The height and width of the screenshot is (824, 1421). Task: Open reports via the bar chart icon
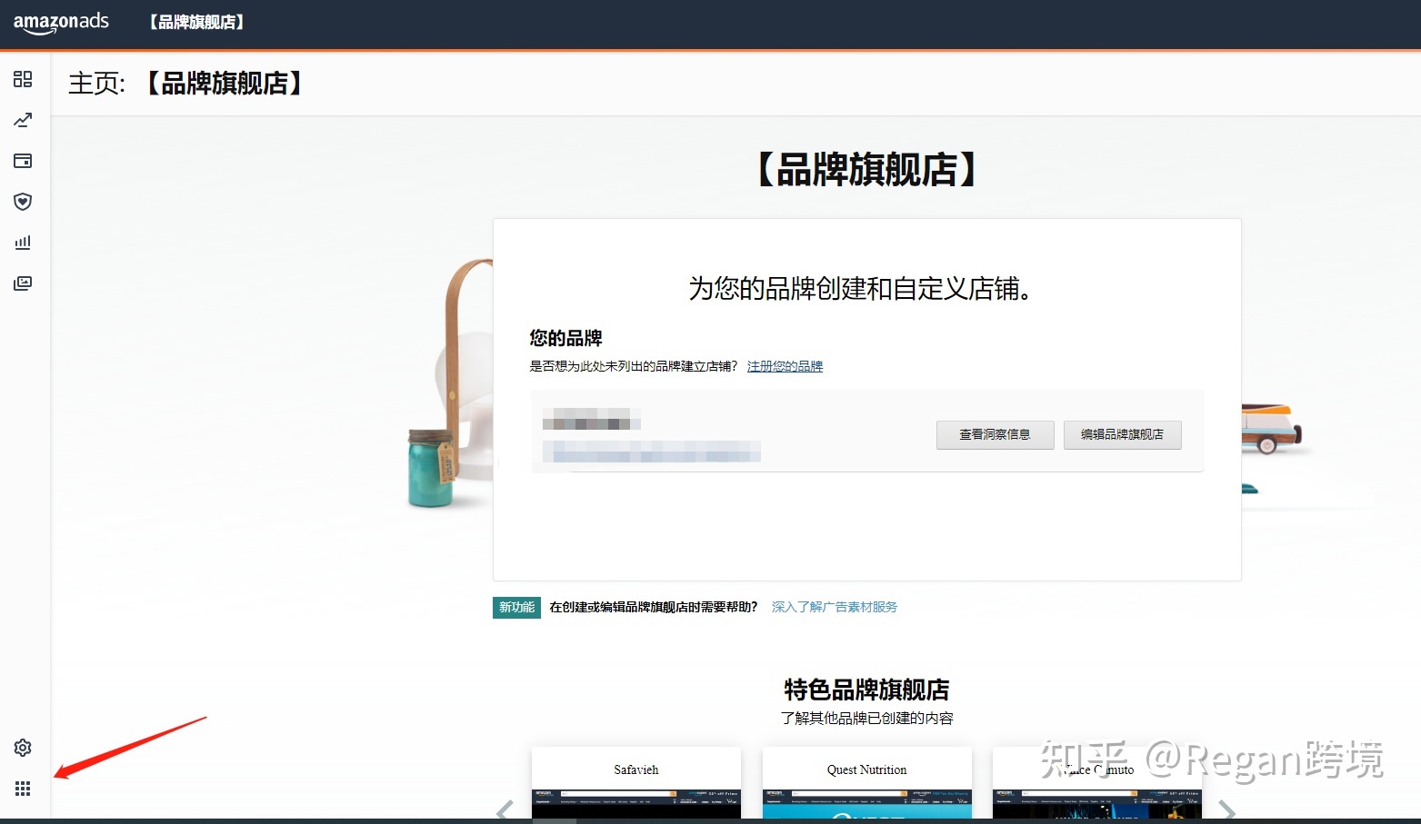point(23,242)
